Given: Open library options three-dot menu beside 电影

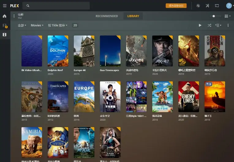Looking at the screenshot, I should 14,16.
